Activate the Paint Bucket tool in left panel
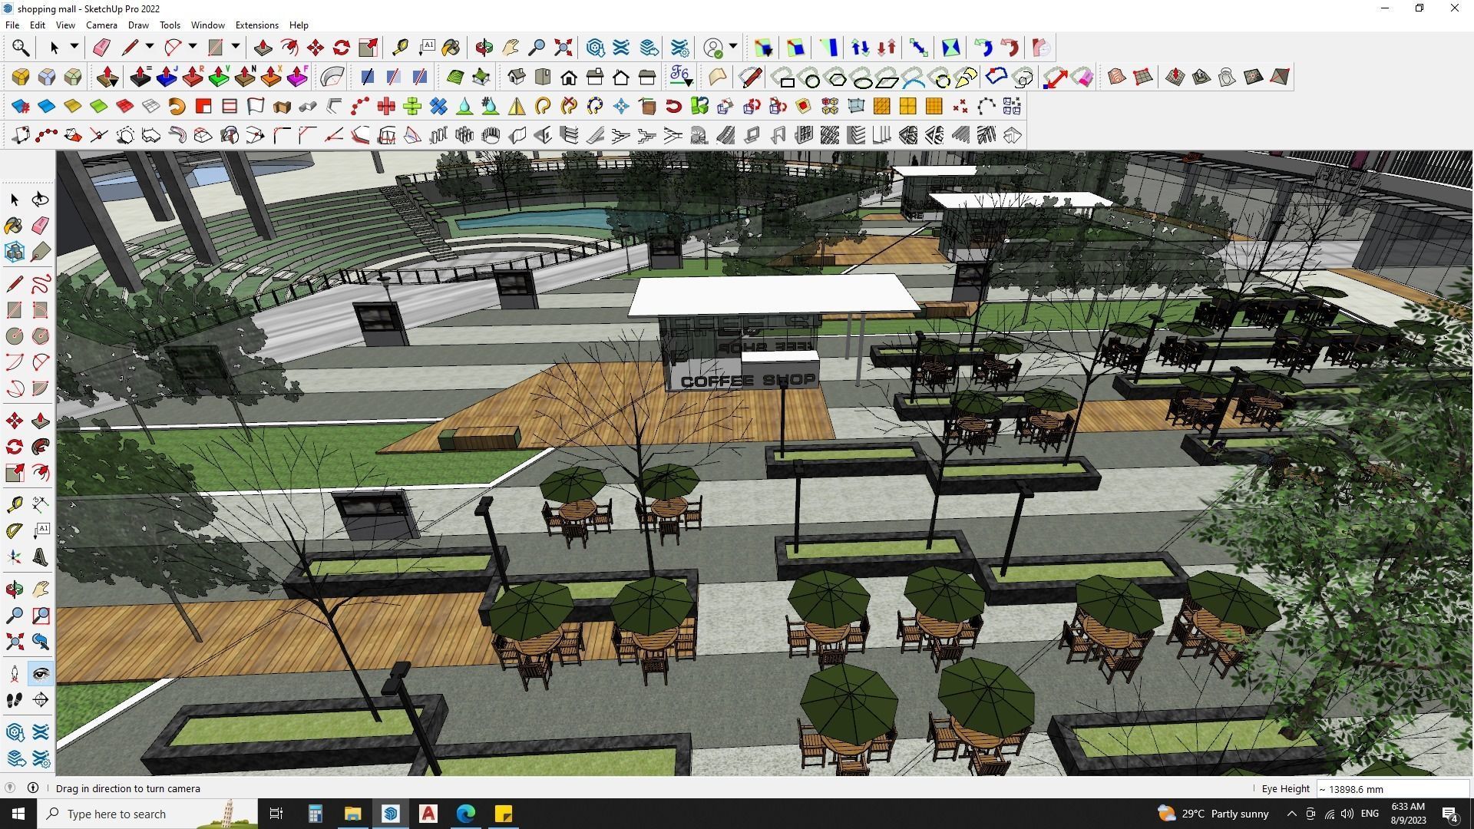 click(14, 226)
